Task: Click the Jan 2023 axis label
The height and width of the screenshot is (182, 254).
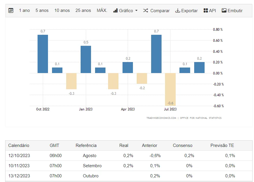Action: coord(86,109)
